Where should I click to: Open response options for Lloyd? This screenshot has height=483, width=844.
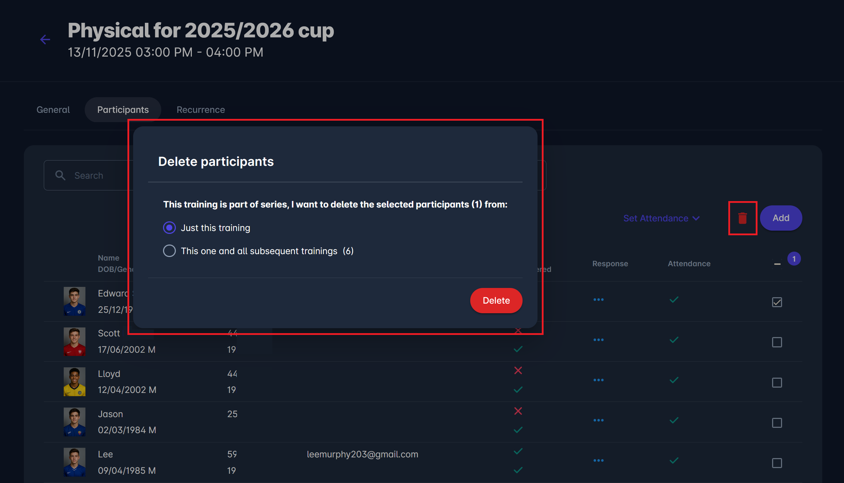click(598, 380)
